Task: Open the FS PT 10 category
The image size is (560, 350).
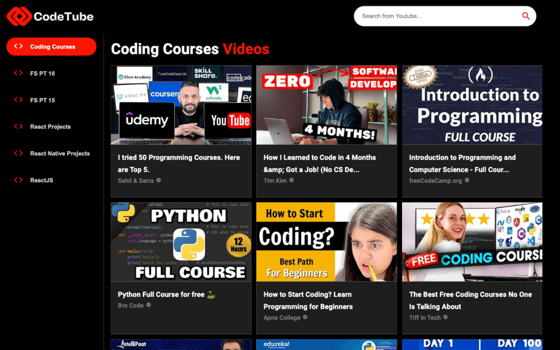Action: (51, 73)
